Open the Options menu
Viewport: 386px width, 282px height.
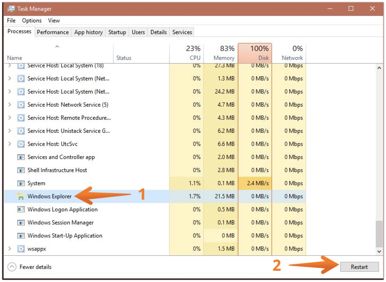pyautogui.click(x=32, y=21)
